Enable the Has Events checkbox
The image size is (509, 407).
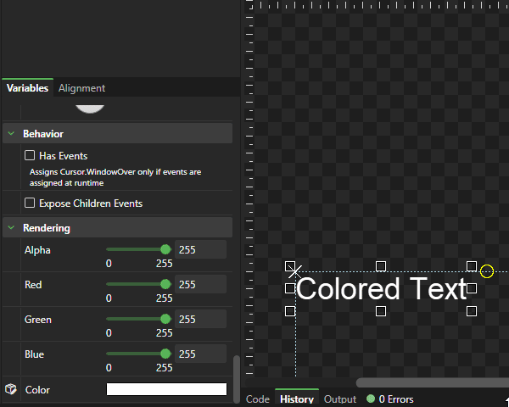tap(30, 156)
